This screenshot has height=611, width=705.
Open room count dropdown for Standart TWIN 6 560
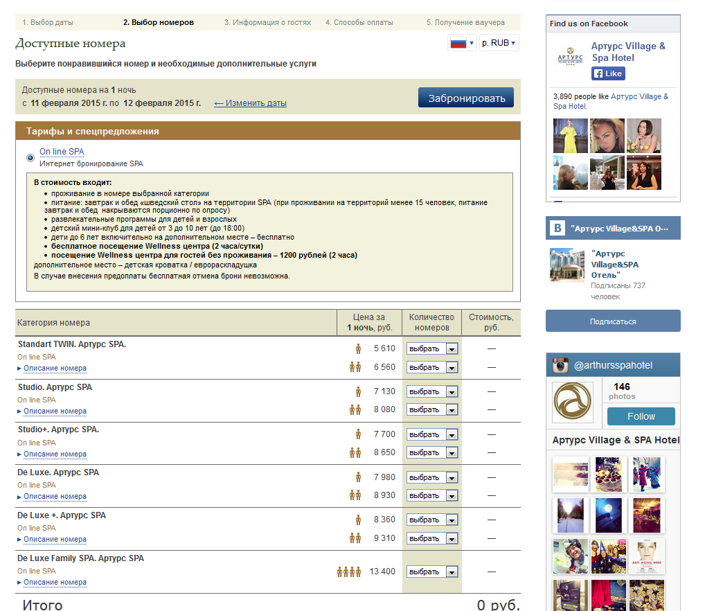click(432, 367)
